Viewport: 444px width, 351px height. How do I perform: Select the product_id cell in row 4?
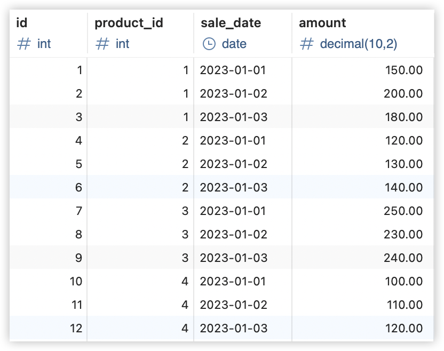[x=140, y=140]
